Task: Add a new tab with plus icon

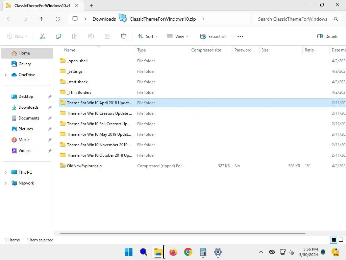Action: [x=91, y=5]
